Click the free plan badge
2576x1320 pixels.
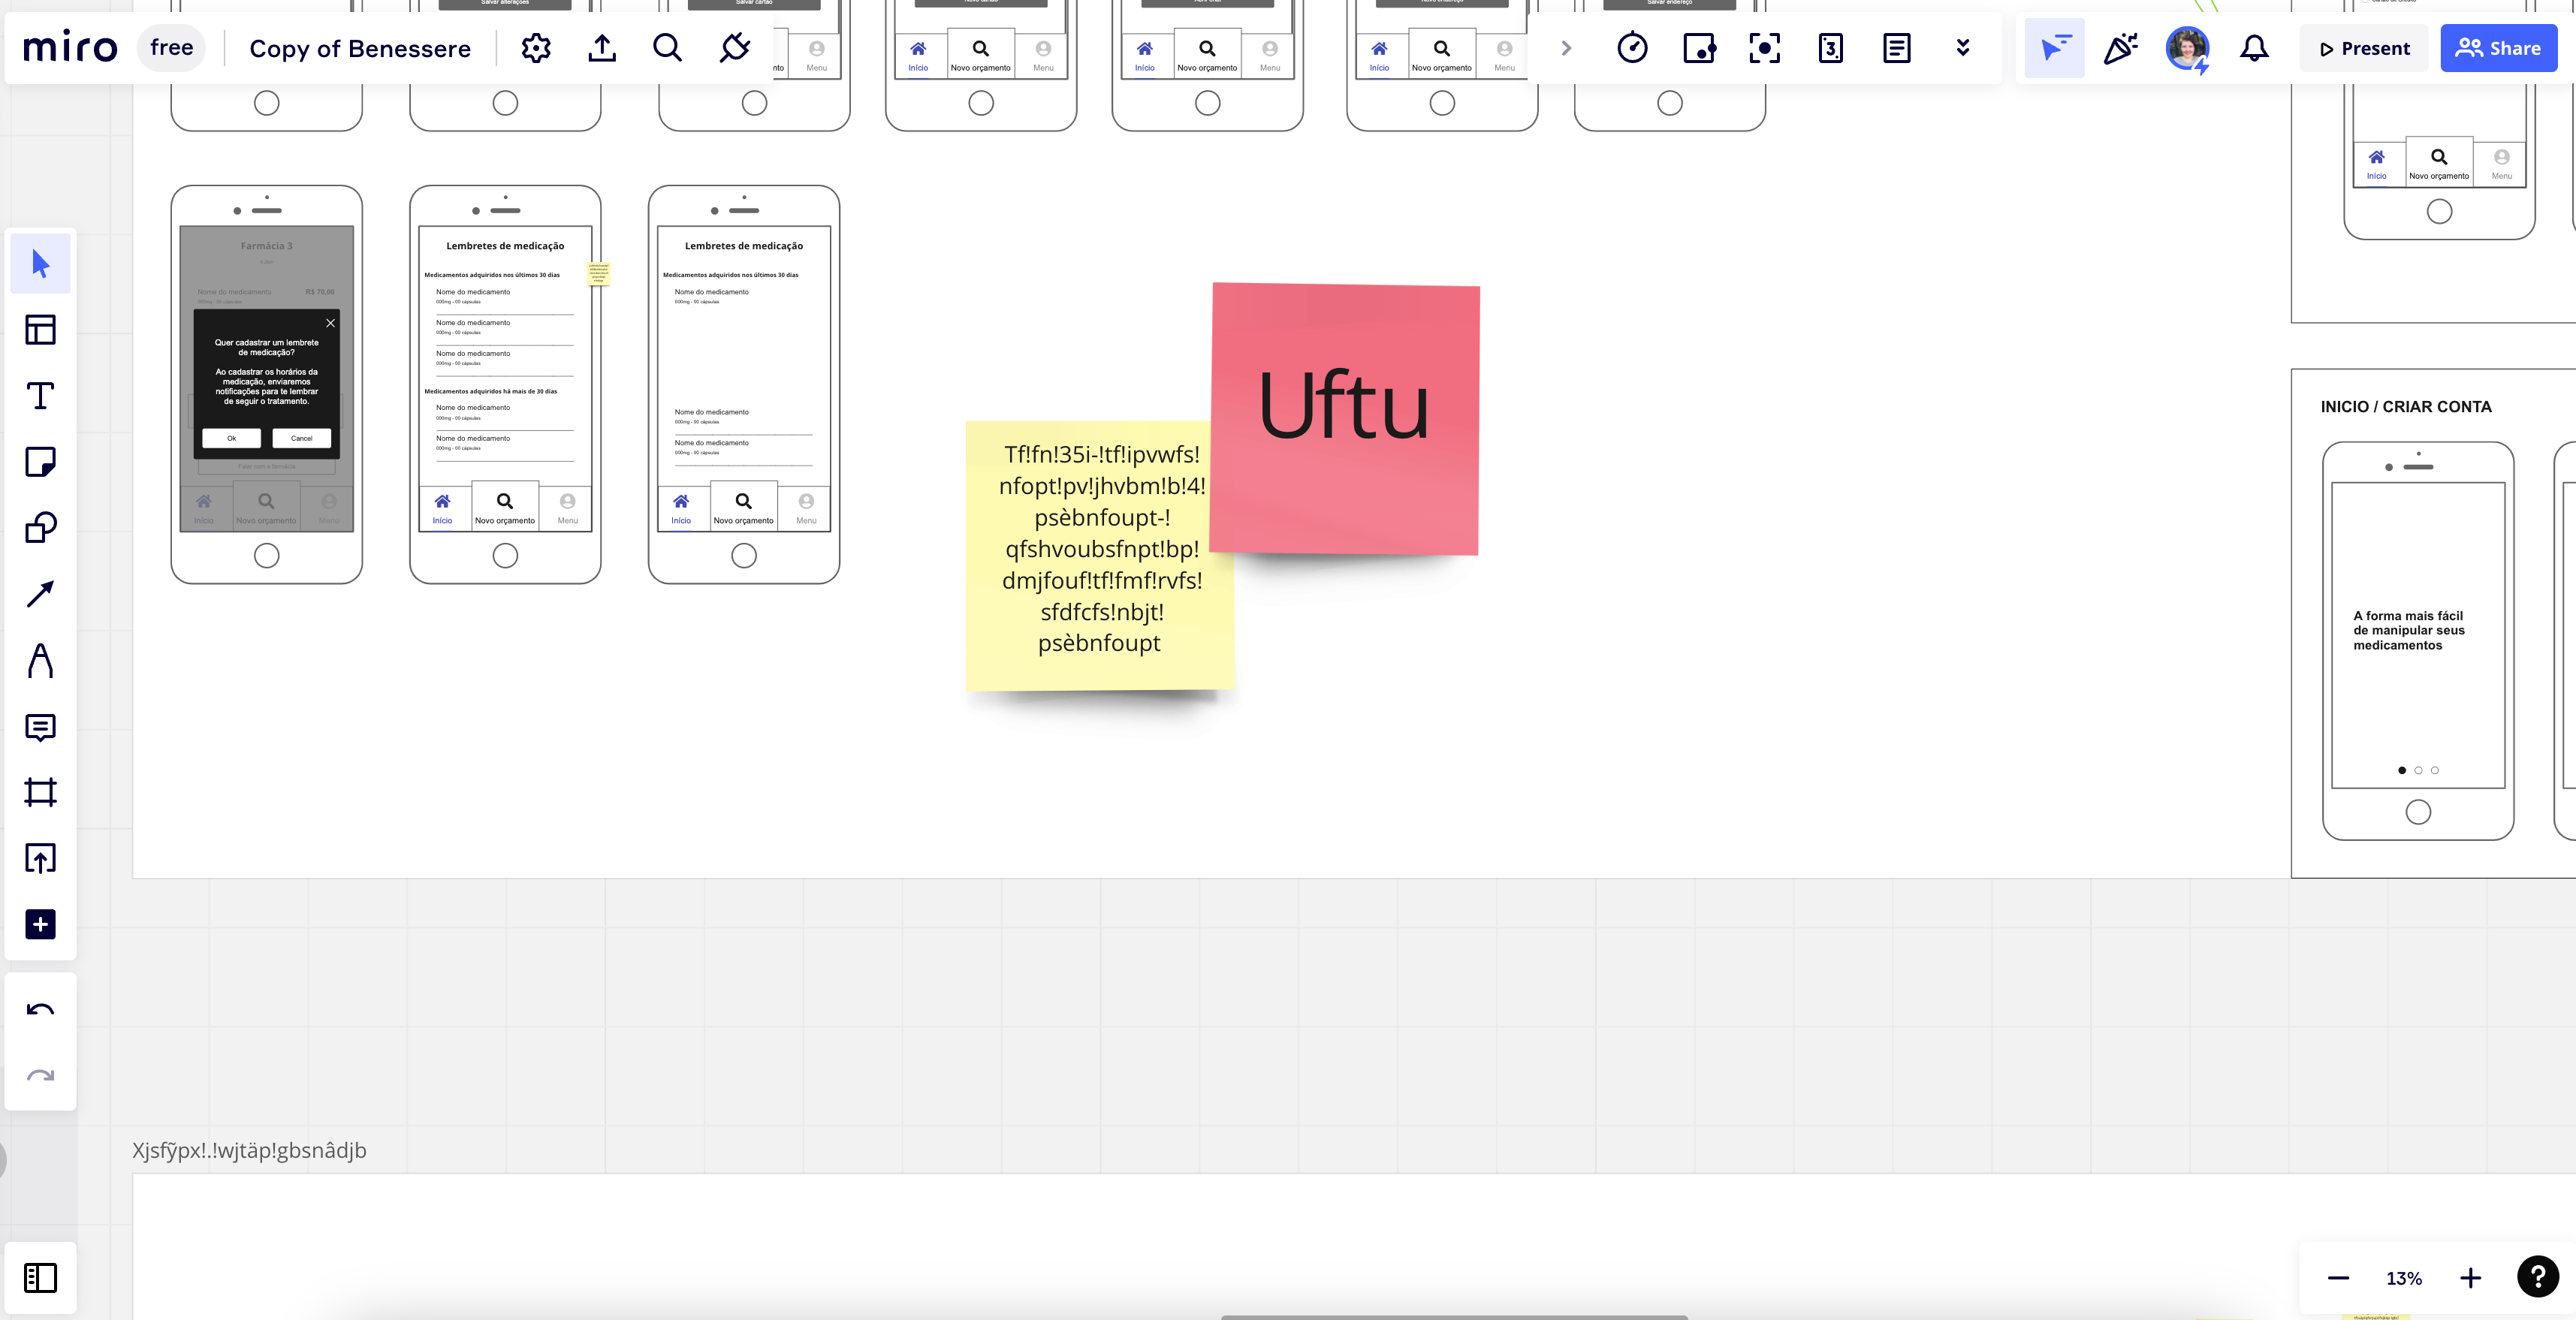point(171,48)
